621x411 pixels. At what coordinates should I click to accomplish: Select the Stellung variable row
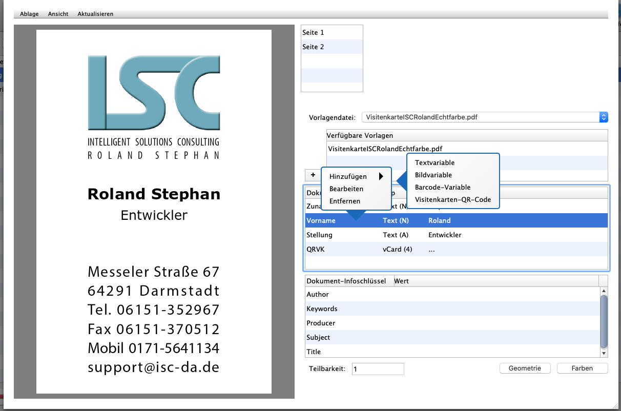[456, 235]
